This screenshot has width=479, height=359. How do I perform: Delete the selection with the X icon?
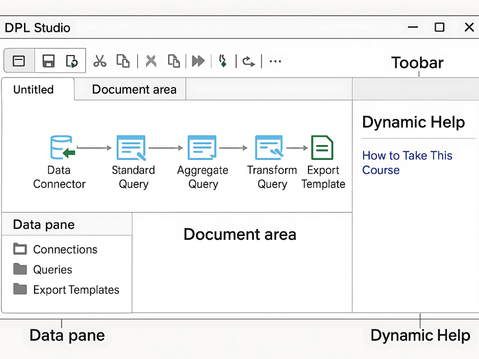coord(151,61)
